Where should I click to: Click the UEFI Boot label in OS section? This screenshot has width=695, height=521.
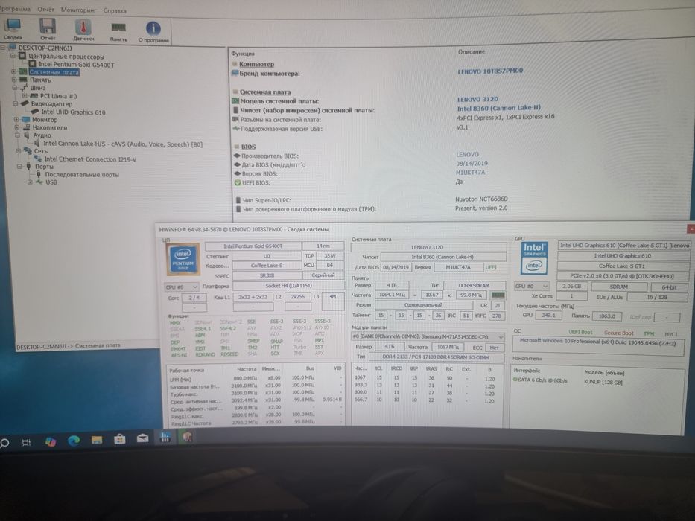[x=580, y=332]
